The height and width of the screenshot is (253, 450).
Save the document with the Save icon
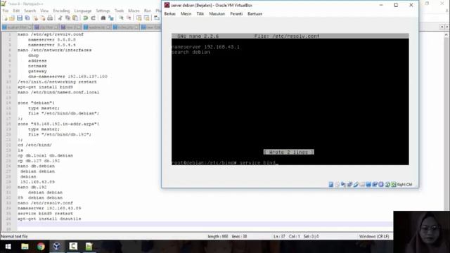20,18
